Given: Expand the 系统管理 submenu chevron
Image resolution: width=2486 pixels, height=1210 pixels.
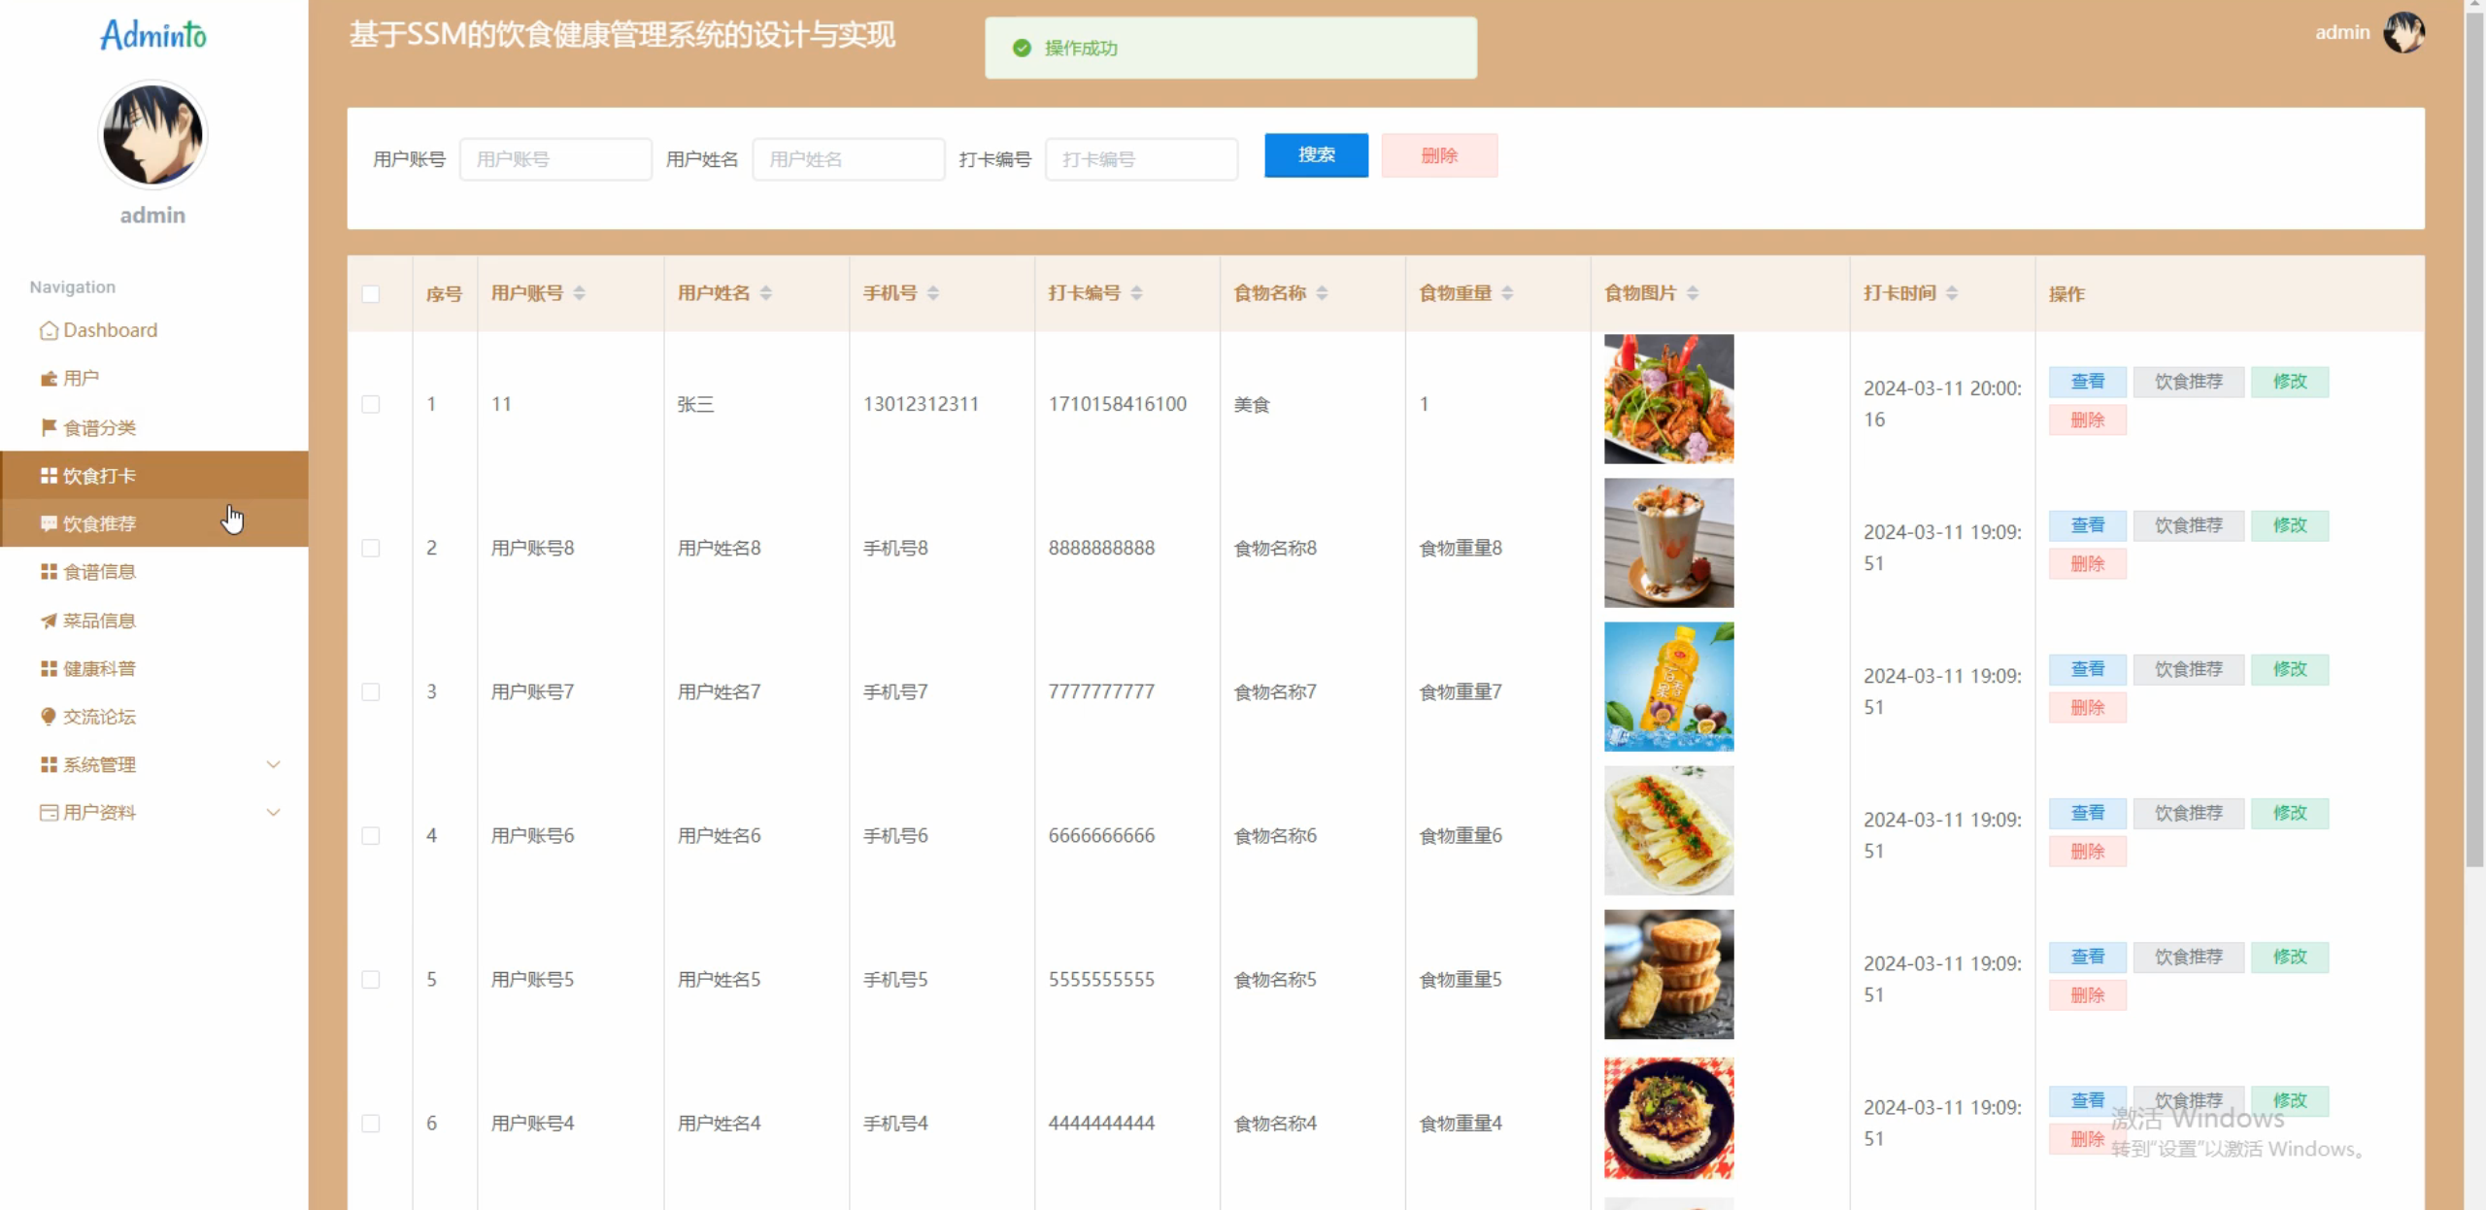Looking at the screenshot, I should coord(274,764).
